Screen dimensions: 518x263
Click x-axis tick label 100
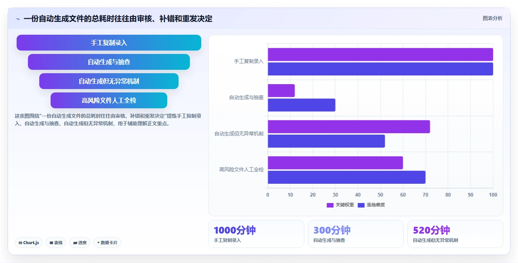click(493, 195)
